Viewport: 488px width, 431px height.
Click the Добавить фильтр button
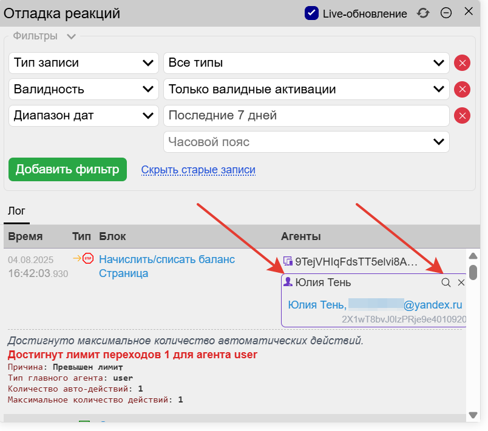[67, 169]
